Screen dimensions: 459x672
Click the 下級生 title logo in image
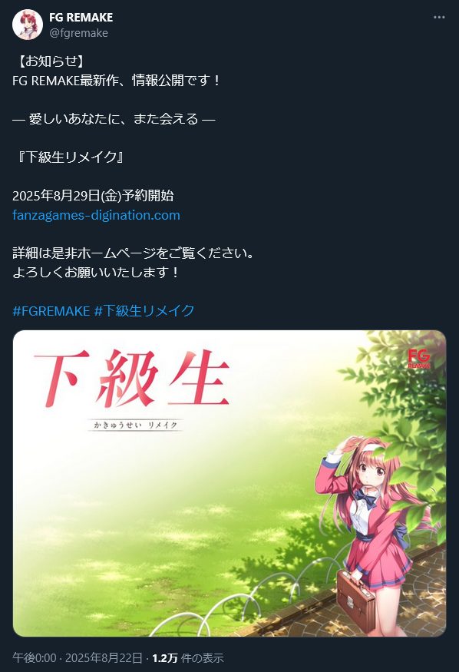pos(132,378)
